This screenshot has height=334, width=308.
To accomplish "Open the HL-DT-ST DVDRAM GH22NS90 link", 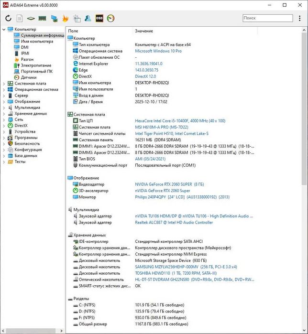I will pos(194,280).
